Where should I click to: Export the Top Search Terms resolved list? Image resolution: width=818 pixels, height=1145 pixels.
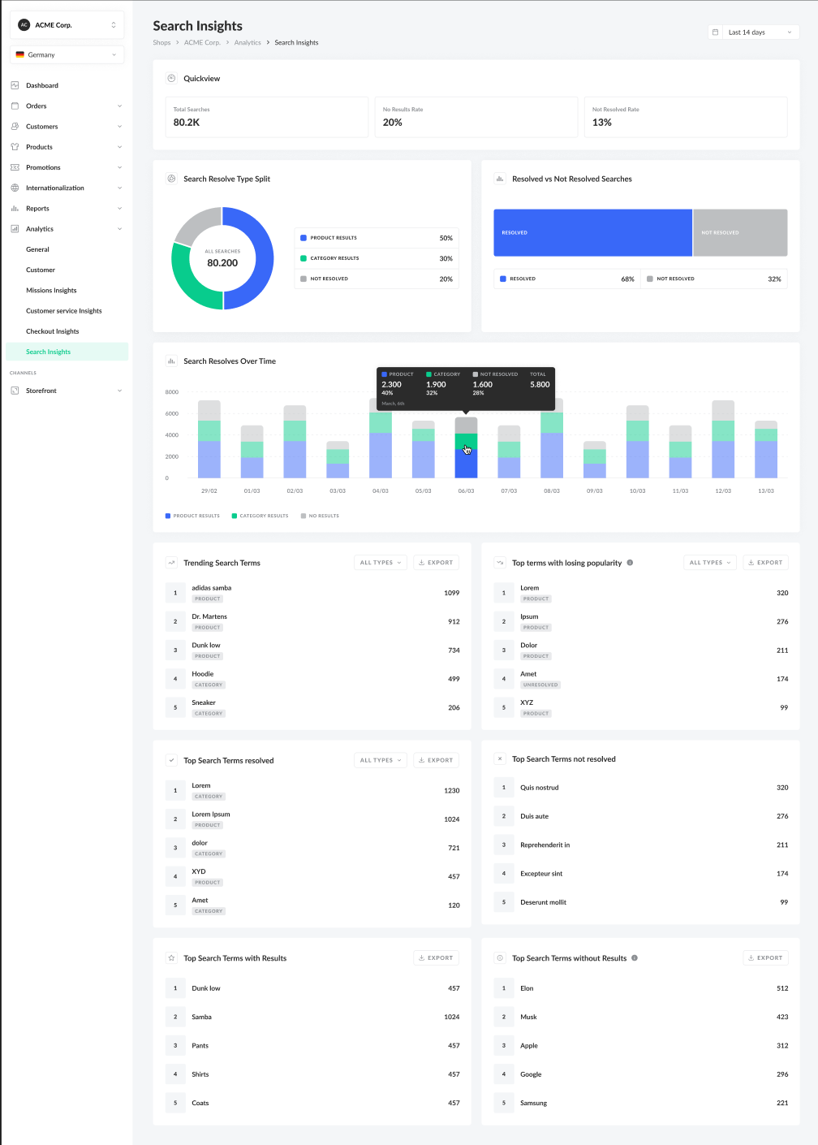tap(436, 760)
